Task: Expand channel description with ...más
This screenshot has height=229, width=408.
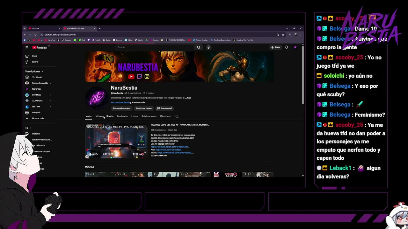Action: 188,98
